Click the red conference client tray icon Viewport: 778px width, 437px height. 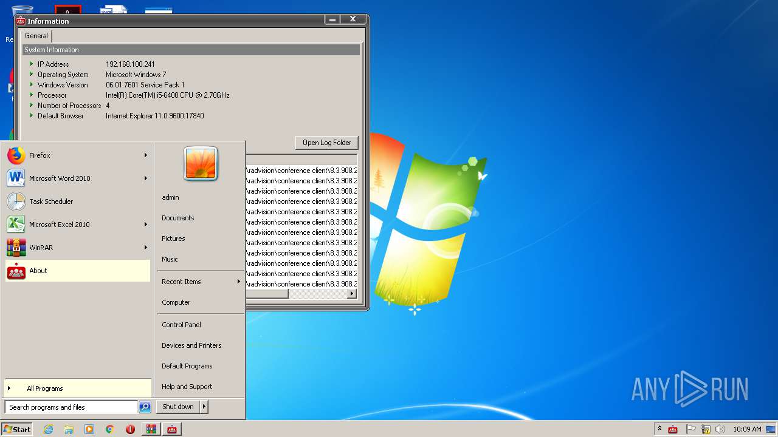[x=673, y=430]
